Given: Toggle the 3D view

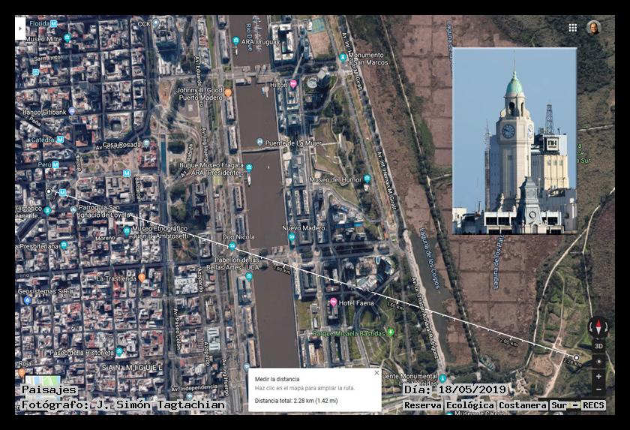Looking at the screenshot, I should 598,346.
